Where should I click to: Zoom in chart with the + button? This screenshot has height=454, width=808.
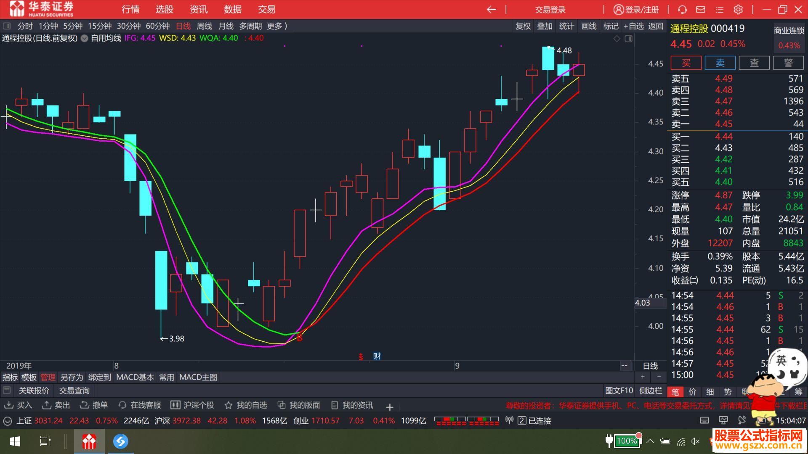(643, 377)
